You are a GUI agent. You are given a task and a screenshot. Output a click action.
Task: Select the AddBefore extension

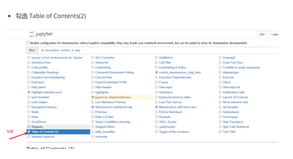pos(166,58)
